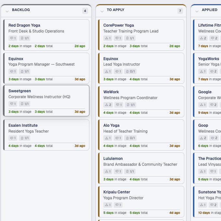
Task: Open the Esalen Institute card title
Action: pos(23,125)
